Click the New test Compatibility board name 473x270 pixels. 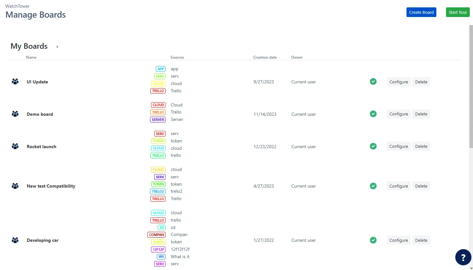click(51, 186)
